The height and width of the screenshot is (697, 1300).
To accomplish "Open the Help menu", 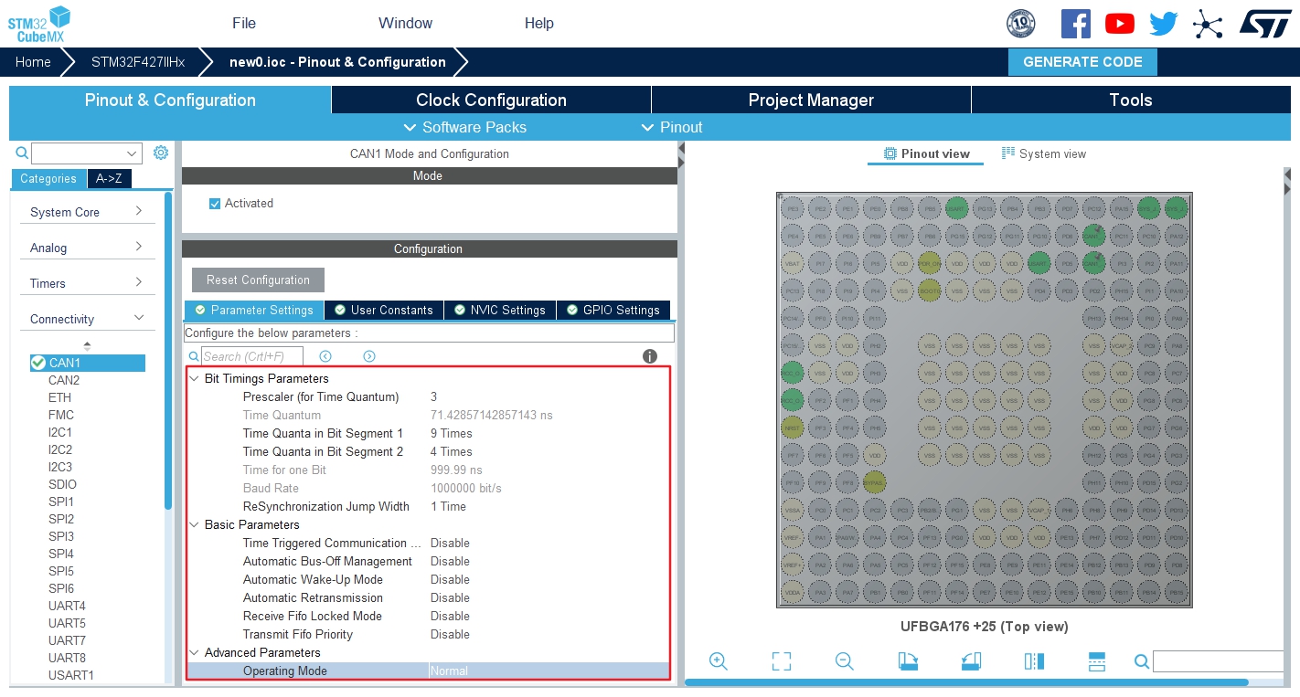I will point(539,23).
